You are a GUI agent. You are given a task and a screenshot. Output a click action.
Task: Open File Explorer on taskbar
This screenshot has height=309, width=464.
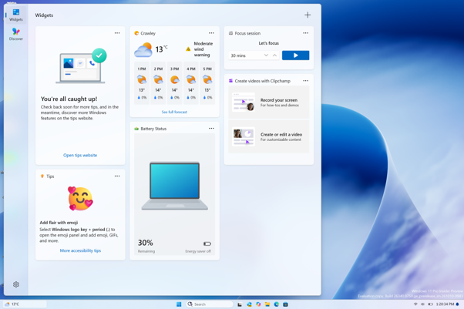(x=267, y=304)
